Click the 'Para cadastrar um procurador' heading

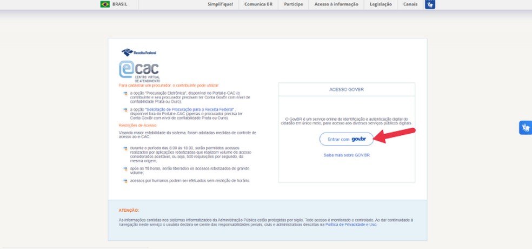[x=169, y=86]
